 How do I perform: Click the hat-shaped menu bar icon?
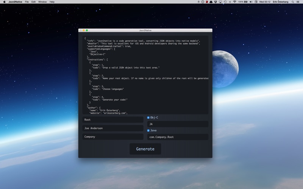211,2
